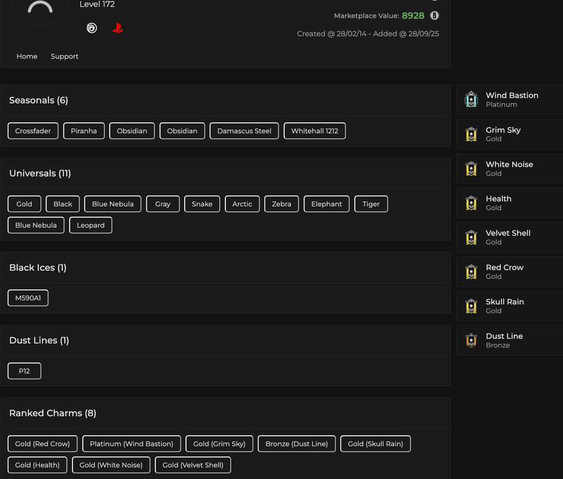Open the Home navigation link

(x=27, y=56)
